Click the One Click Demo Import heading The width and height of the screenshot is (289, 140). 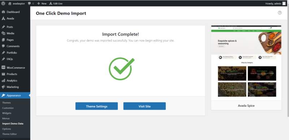[x=61, y=13]
